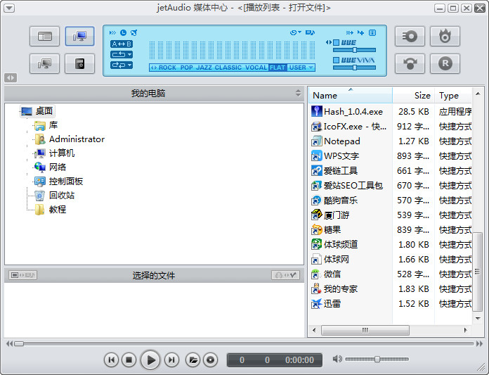Toggle the side panel left-right arrows button

coord(11,77)
